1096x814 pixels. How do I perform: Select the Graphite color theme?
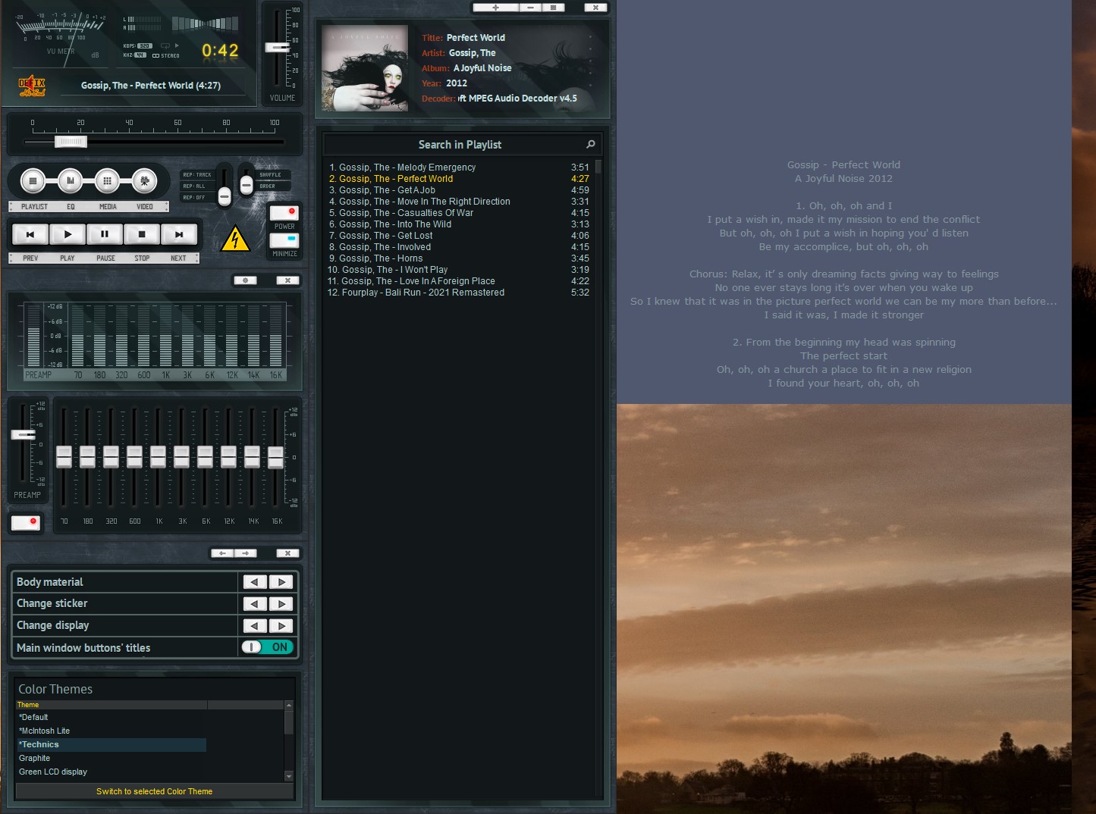pyautogui.click(x=111, y=758)
